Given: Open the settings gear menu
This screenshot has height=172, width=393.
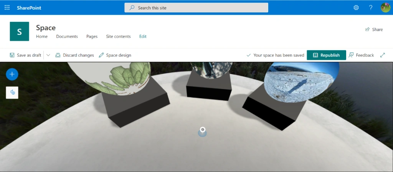Looking at the screenshot, I should [356, 8].
